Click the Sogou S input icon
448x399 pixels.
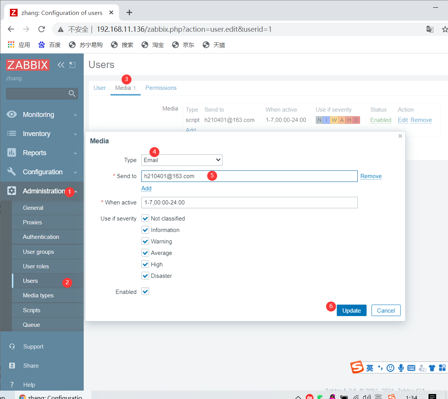coord(357,367)
